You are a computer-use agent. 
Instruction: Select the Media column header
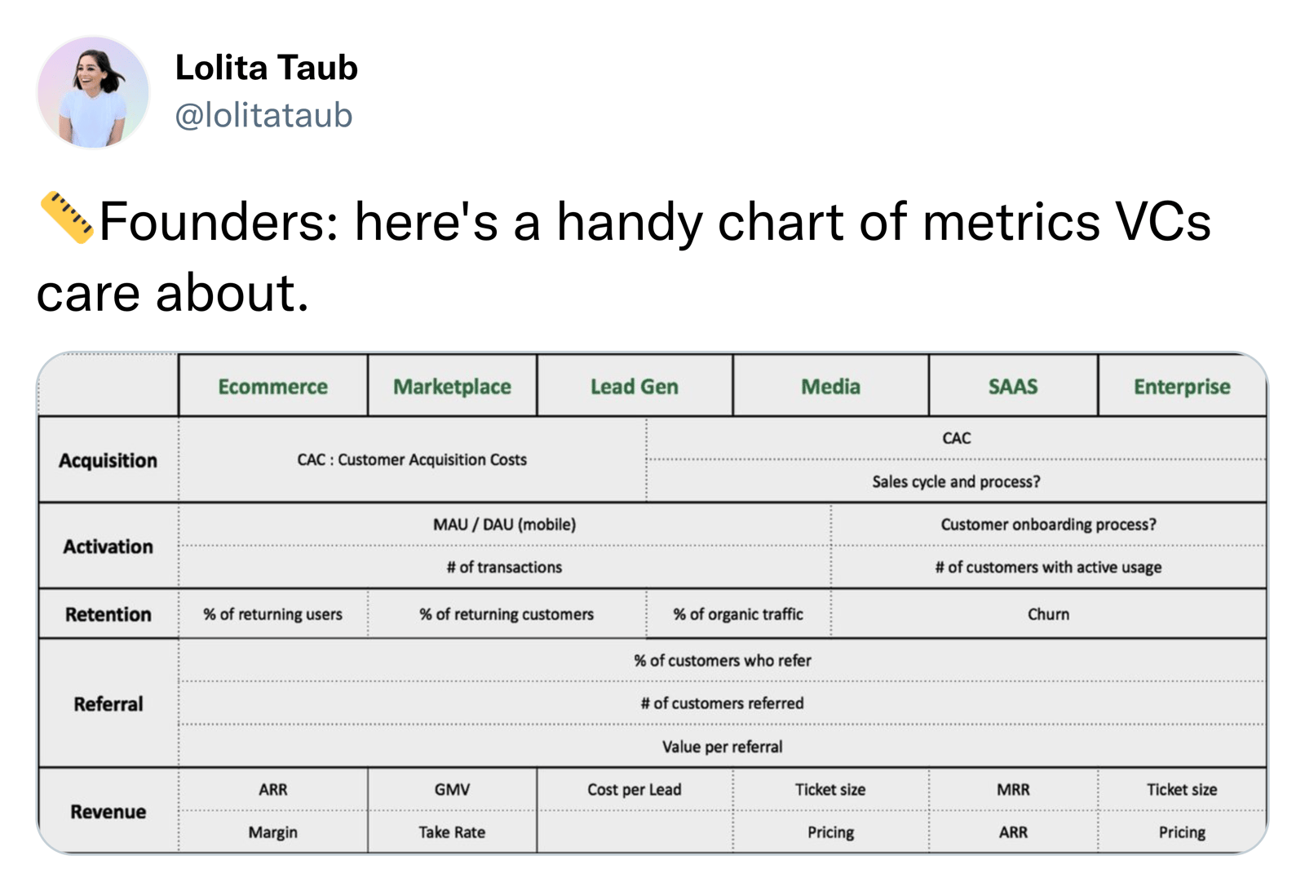(x=830, y=387)
